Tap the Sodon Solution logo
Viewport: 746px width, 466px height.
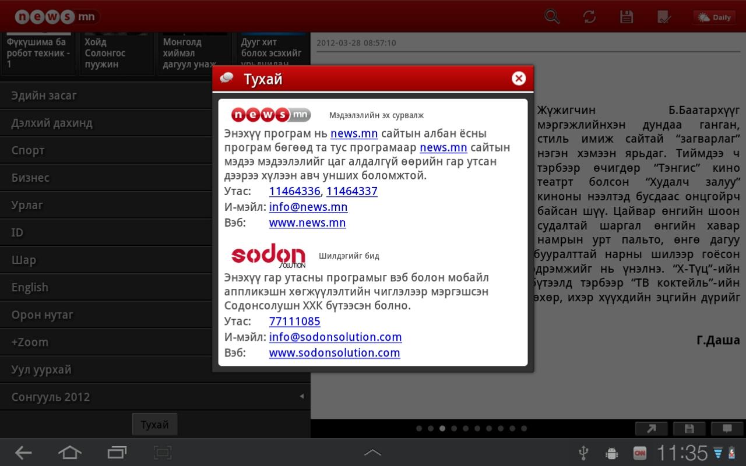[x=268, y=256]
